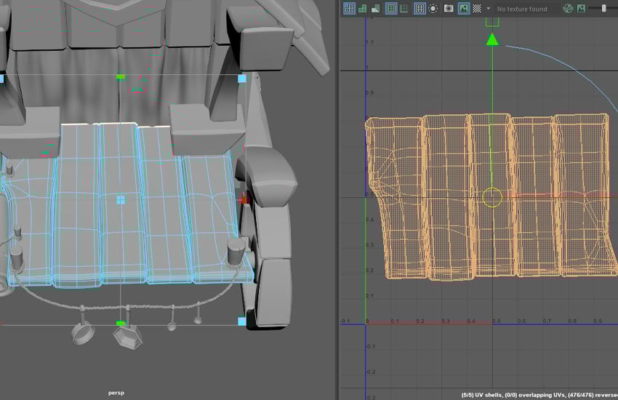Click the red manipulator handle near the armrest
Screen dimensions: 618x400
pos(244,198)
